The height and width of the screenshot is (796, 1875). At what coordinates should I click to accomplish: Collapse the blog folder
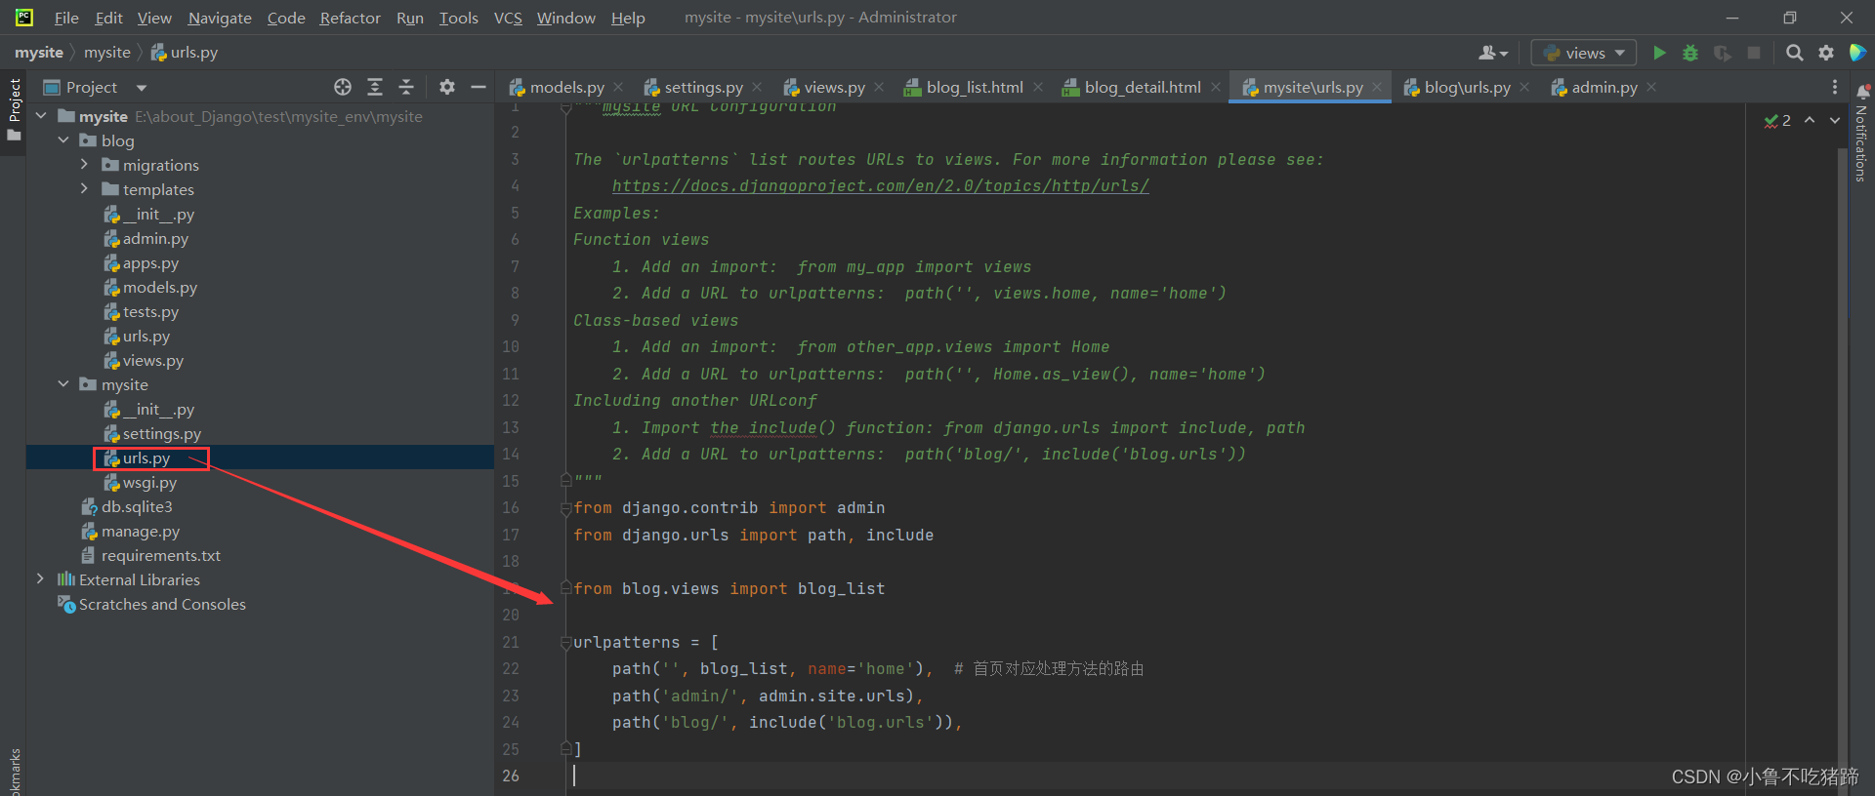[63, 140]
